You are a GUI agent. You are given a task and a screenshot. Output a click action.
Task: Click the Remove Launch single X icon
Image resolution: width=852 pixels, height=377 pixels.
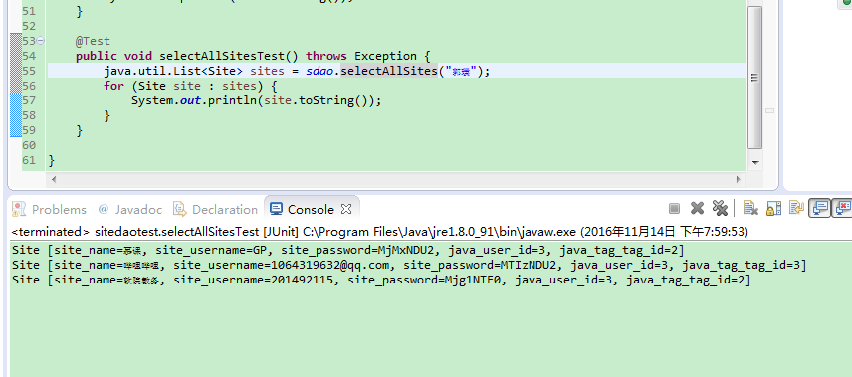click(697, 208)
